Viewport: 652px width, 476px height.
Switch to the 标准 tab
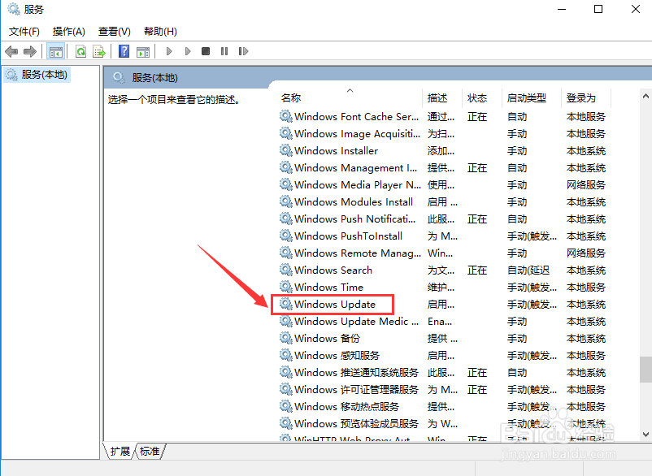pos(149,451)
